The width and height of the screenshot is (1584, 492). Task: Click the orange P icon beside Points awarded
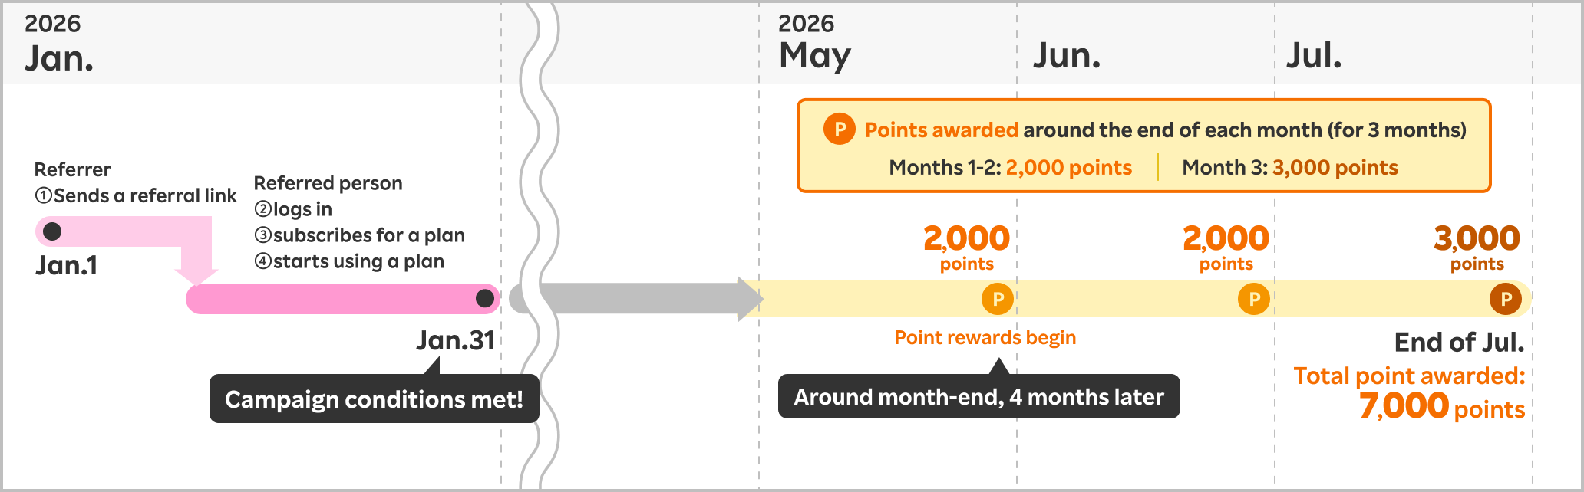(839, 130)
